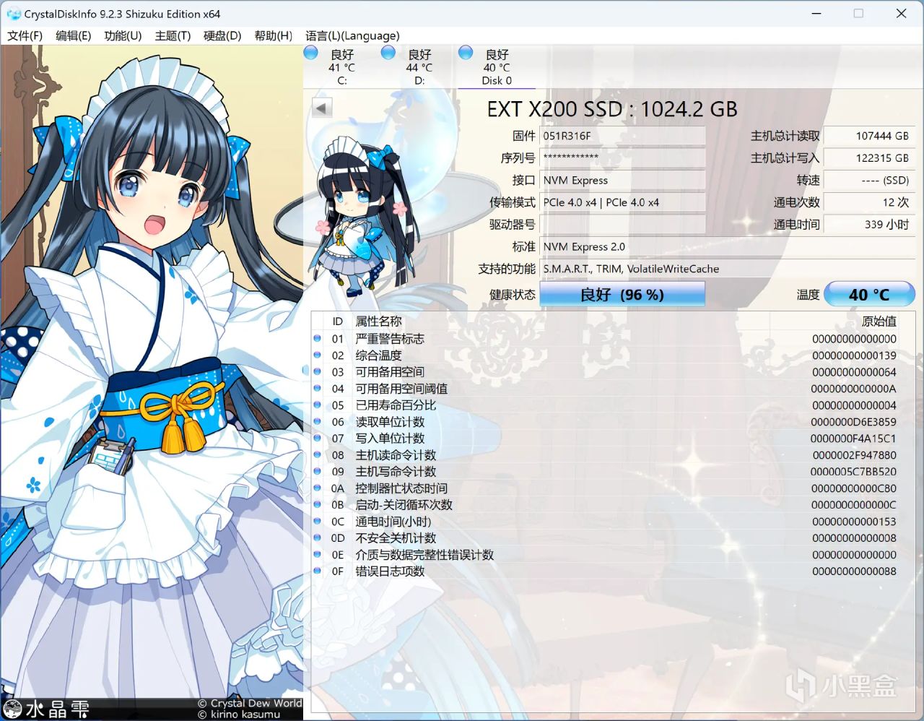Open the 主题(T) menu

tap(173, 35)
